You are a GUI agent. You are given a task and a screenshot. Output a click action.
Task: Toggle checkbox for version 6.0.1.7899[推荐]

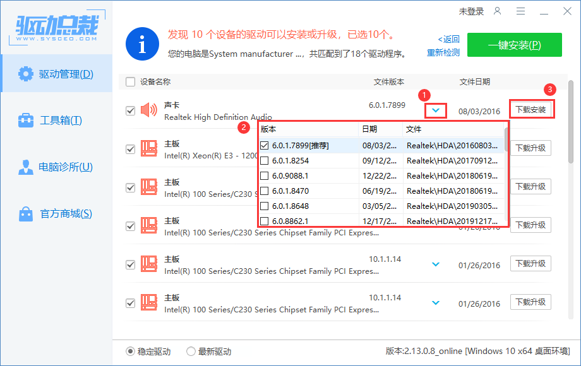[x=264, y=145]
